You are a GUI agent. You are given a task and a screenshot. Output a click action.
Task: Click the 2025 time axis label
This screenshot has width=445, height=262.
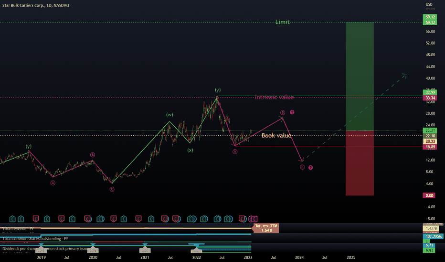point(351,257)
